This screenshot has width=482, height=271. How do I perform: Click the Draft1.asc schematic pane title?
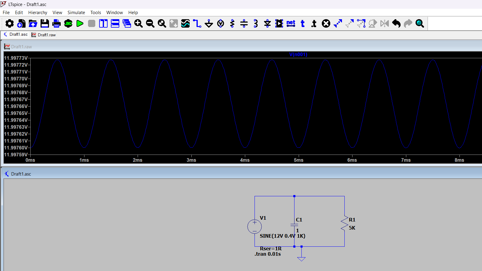pos(21,174)
